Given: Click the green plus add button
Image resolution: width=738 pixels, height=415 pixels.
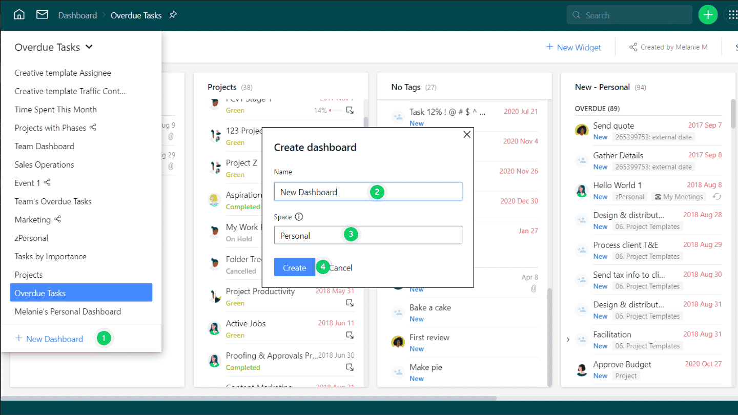Looking at the screenshot, I should click(708, 15).
